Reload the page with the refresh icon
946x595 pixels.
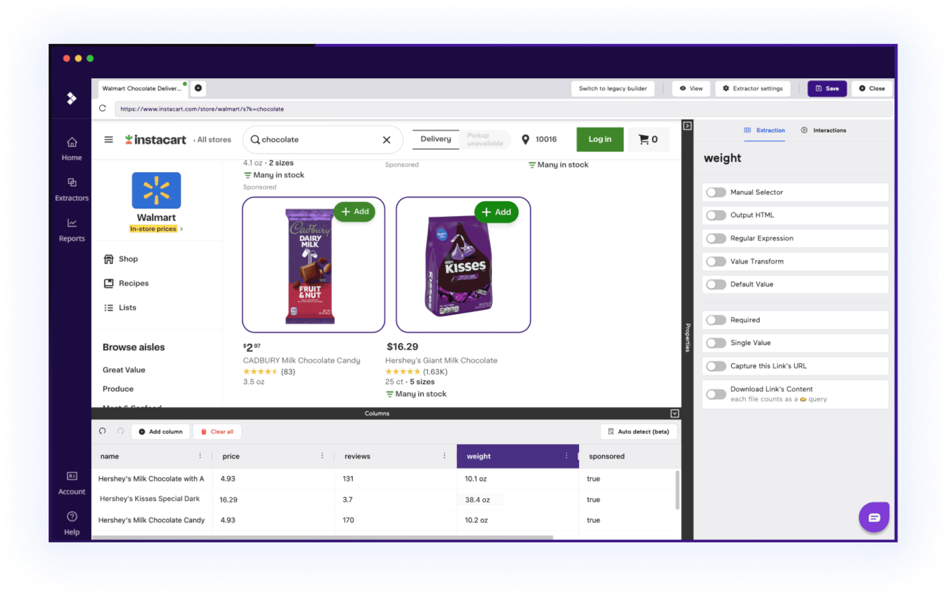[103, 109]
